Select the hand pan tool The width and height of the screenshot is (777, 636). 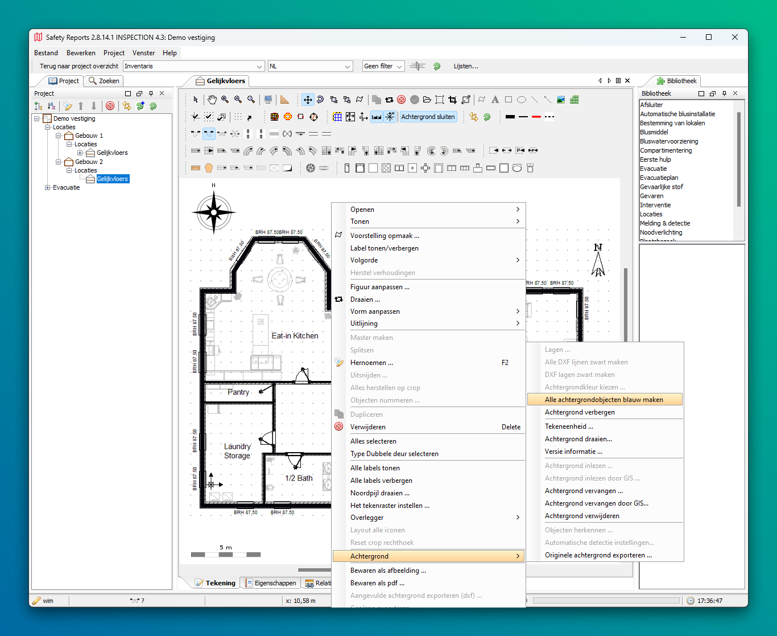click(212, 100)
